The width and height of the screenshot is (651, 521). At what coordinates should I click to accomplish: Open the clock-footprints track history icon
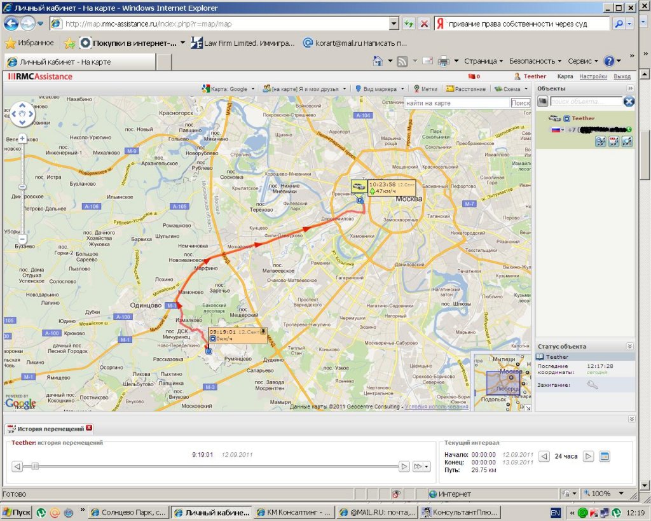click(x=600, y=141)
